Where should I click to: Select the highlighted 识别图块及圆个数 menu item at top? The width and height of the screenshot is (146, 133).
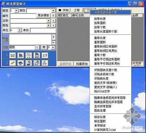[110, 12]
